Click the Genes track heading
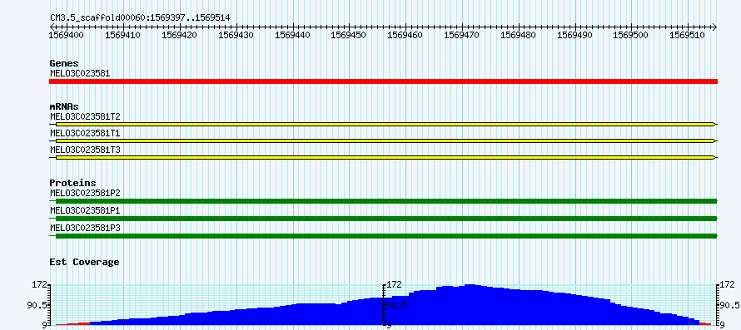The height and width of the screenshot is (330, 741). [64, 63]
